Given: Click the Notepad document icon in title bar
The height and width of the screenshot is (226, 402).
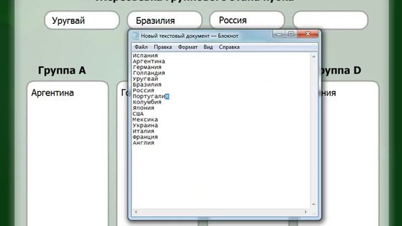Looking at the screenshot, I should pos(136,36).
